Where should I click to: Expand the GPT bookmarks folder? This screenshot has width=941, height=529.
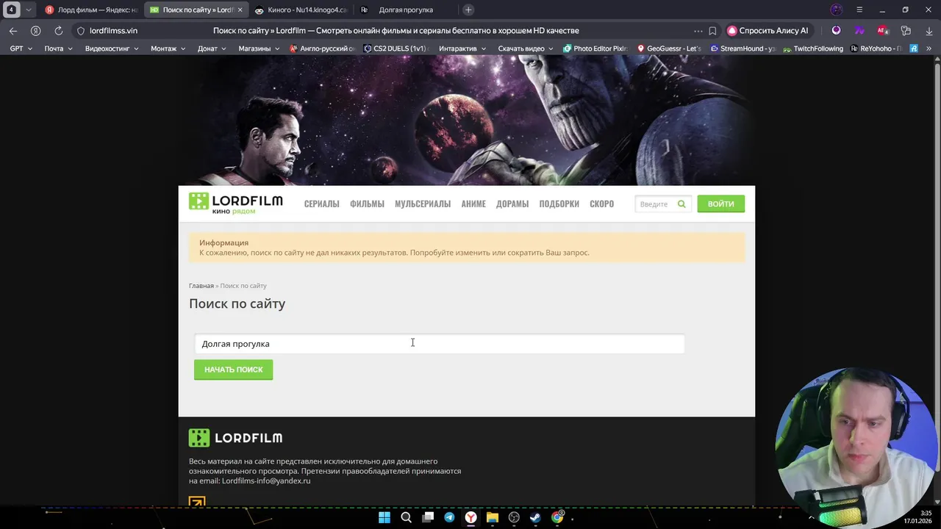tap(21, 48)
